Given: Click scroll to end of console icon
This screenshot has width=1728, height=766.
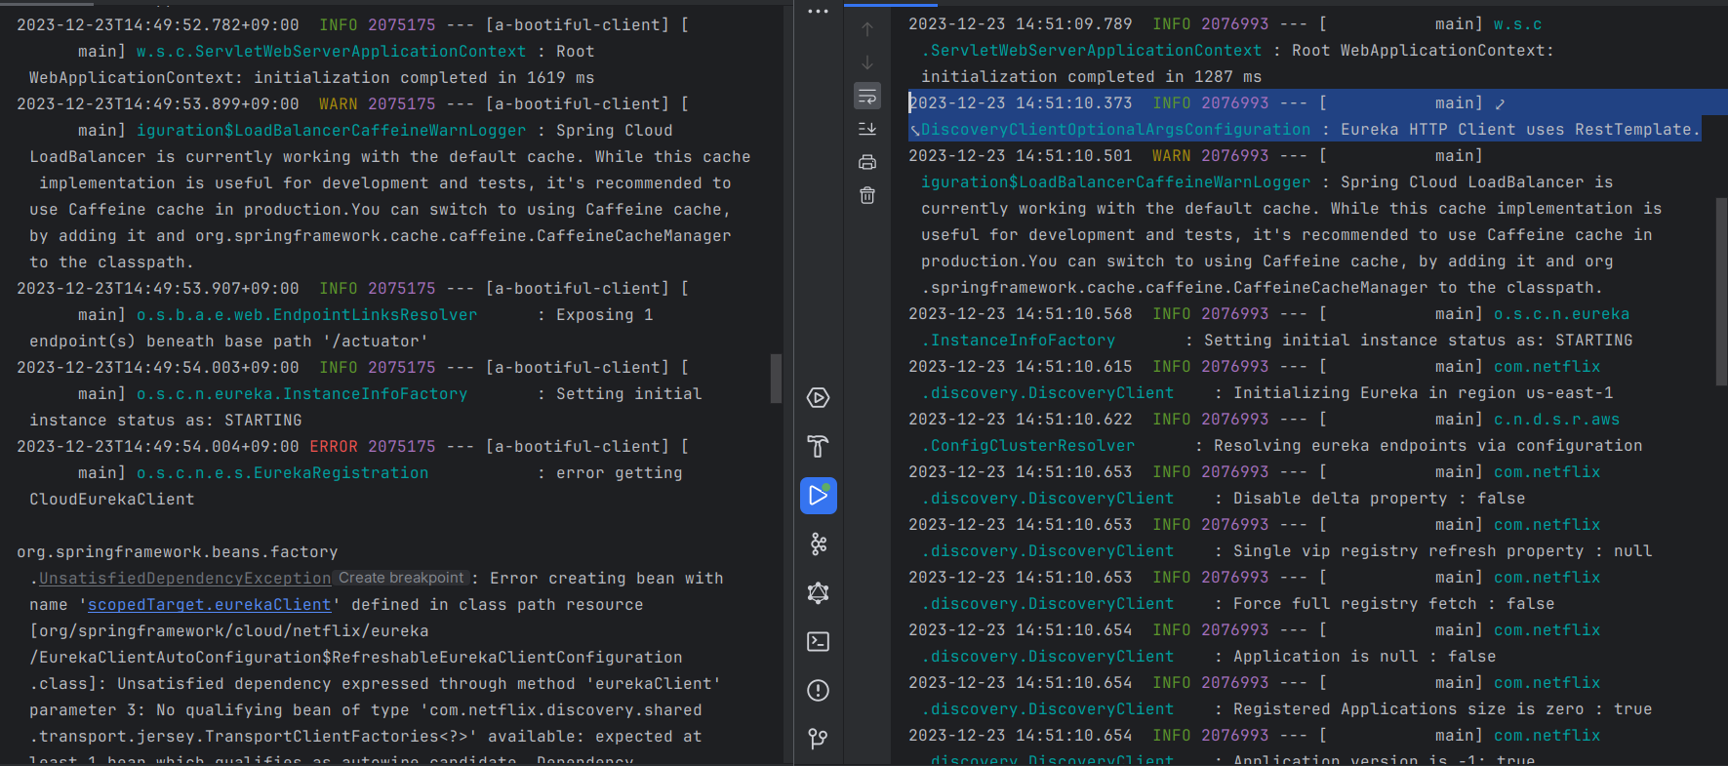Looking at the screenshot, I should click(x=867, y=129).
